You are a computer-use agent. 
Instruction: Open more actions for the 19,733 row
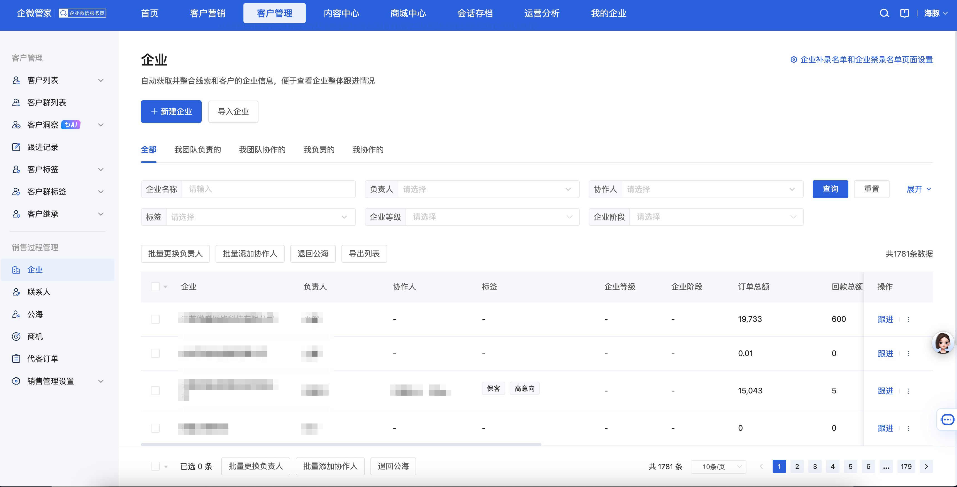909,320
